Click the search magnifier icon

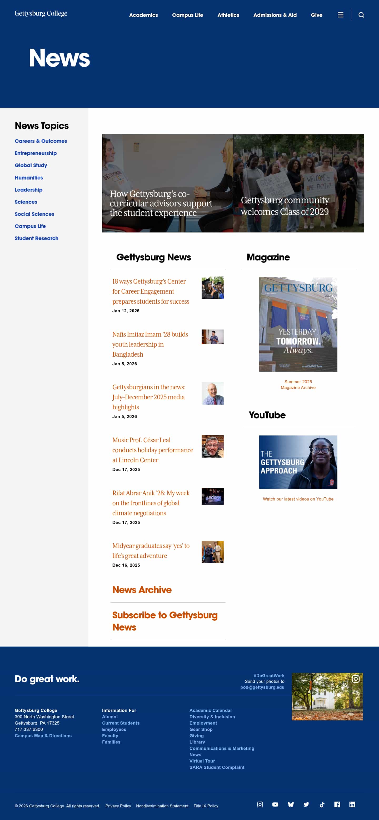[x=361, y=15]
